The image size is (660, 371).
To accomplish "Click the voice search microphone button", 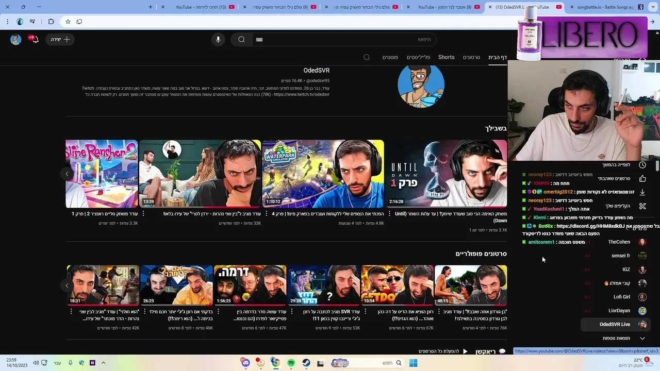I will (x=218, y=40).
